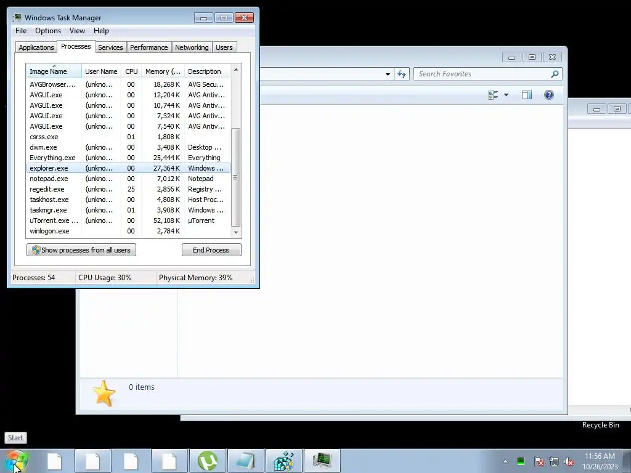Click Favorites star icon in details pane
The width and height of the screenshot is (631, 473).
pyautogui.click(x=104, y=394)
